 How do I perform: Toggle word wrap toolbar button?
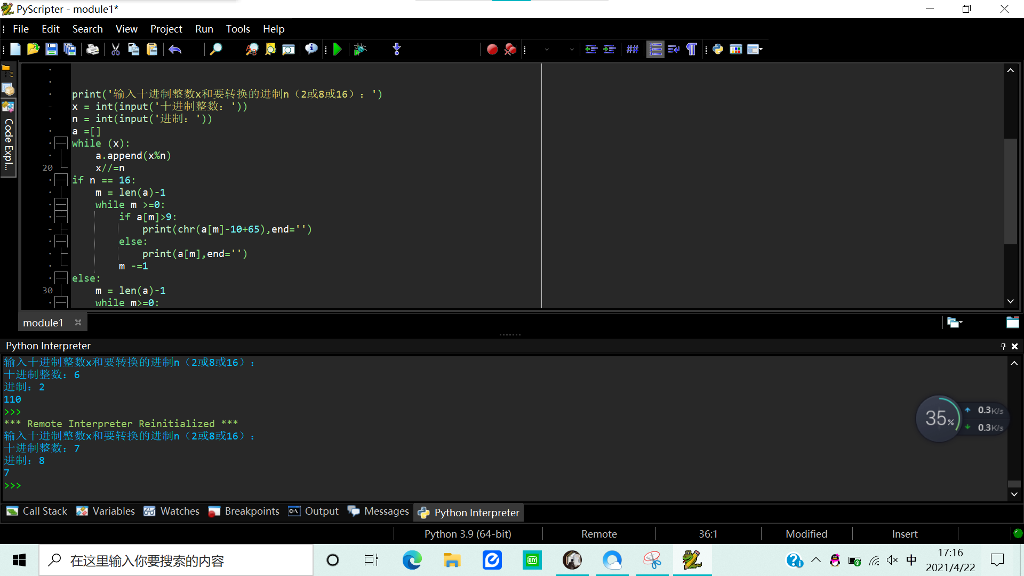[x=673, y=49]
